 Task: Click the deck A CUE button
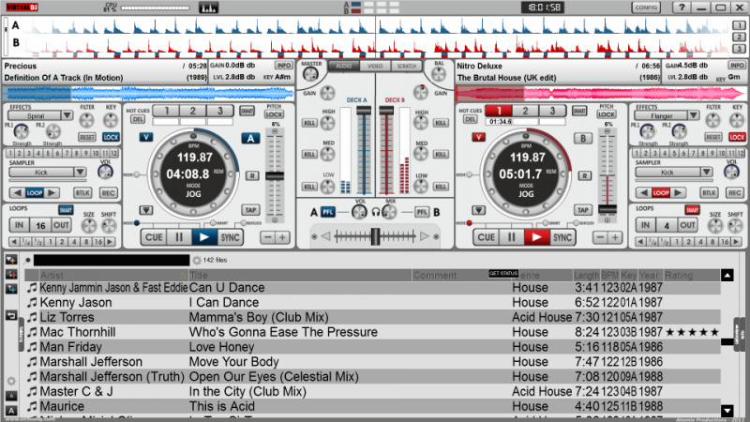click(154, 237)
